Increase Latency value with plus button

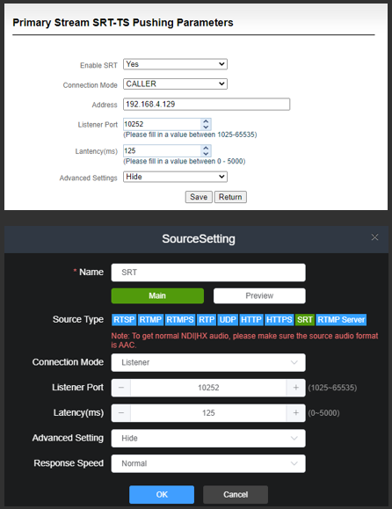295,413
